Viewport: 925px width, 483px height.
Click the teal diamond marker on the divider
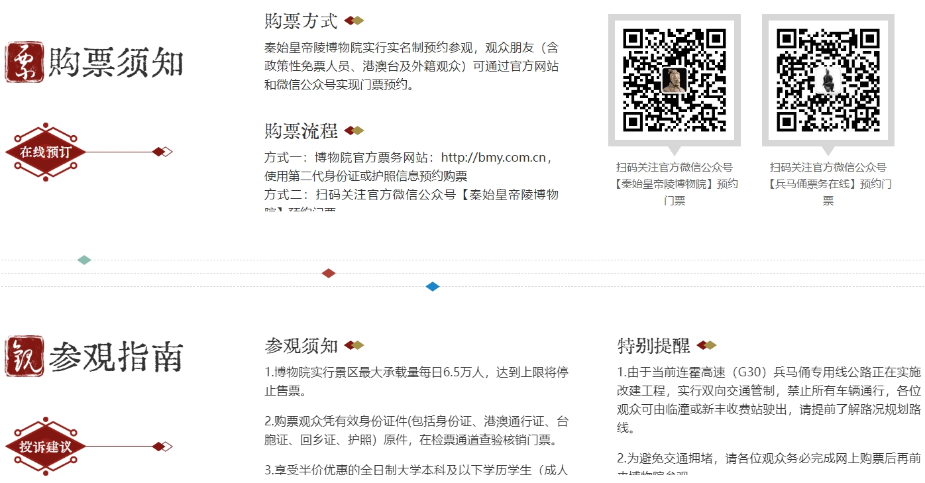tap(84, 260)
